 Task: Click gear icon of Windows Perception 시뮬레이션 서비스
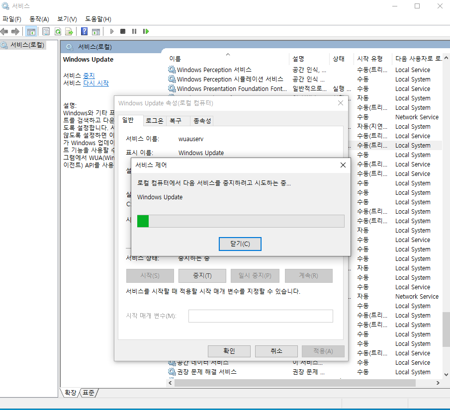point(172,79)
